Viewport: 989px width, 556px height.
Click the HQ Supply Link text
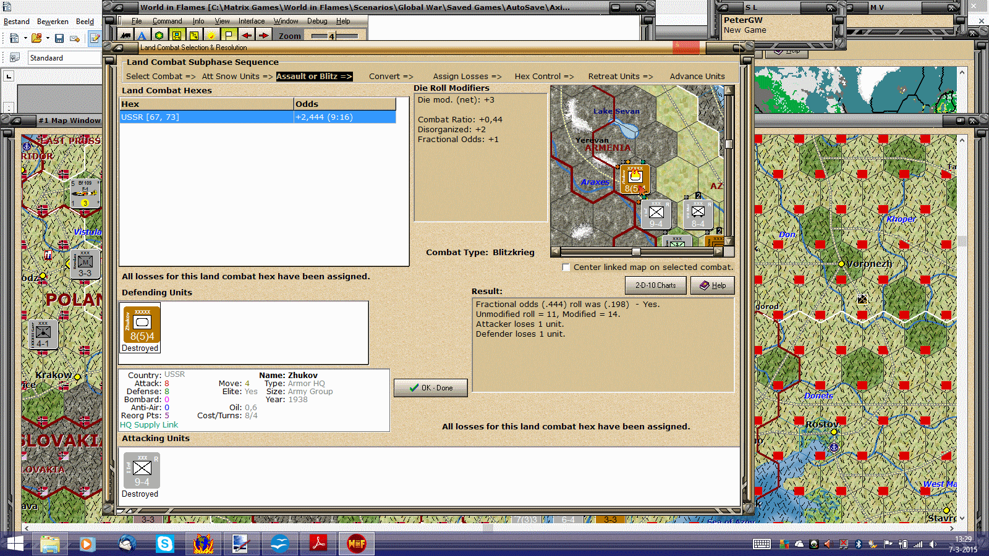click(149, 424)
